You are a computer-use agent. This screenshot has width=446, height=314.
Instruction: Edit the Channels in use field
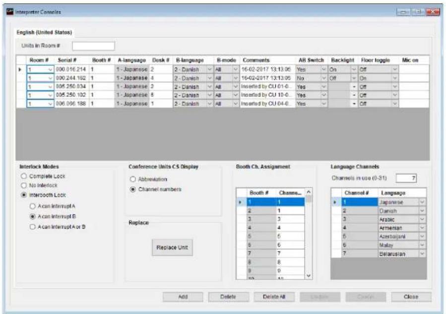coord(406,178)
